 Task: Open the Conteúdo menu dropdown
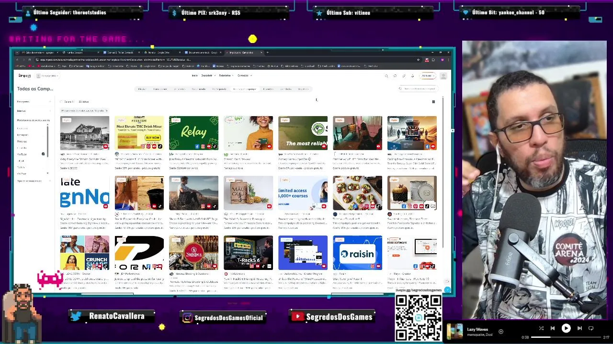244,75
